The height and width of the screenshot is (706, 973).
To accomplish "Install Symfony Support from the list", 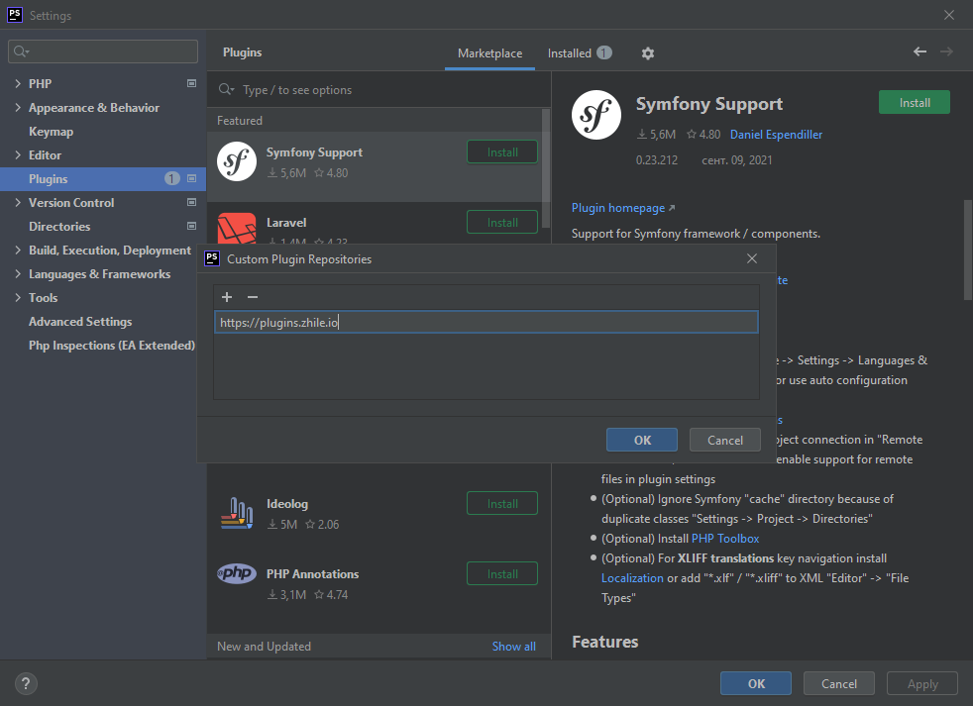I will [502, 152].
